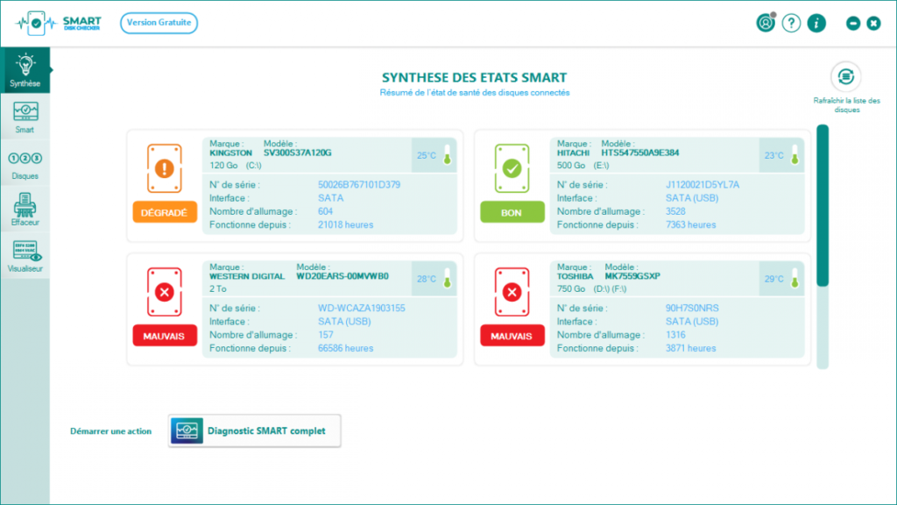Click the Western Digital 28°C thermometer icon
897x505 pixels.
(x=448, y=278)
